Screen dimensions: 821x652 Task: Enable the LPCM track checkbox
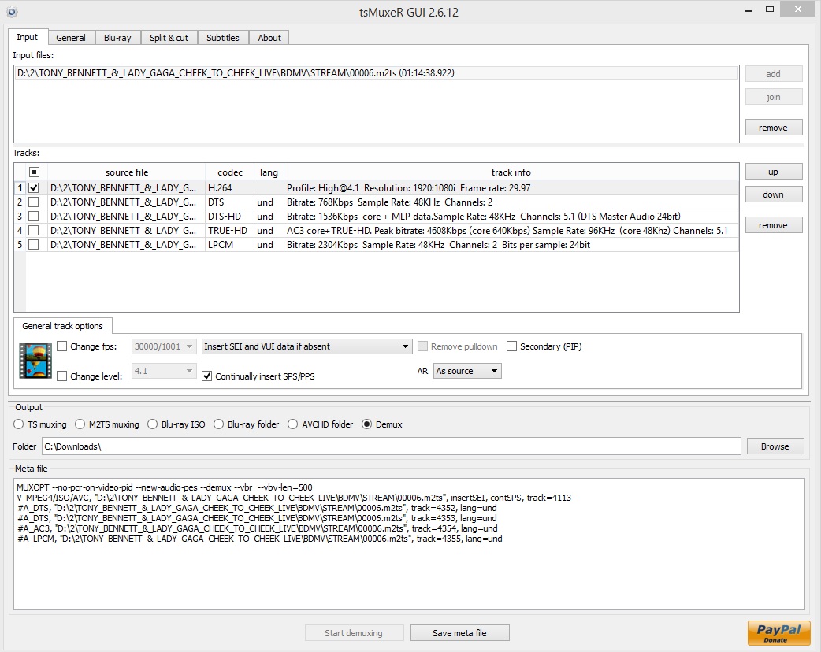34,244
